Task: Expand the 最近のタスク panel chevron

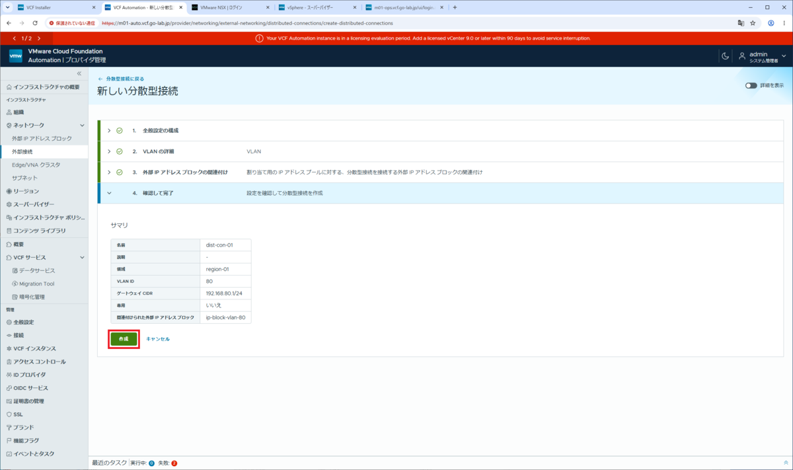Action: click(x=786, y=463)
